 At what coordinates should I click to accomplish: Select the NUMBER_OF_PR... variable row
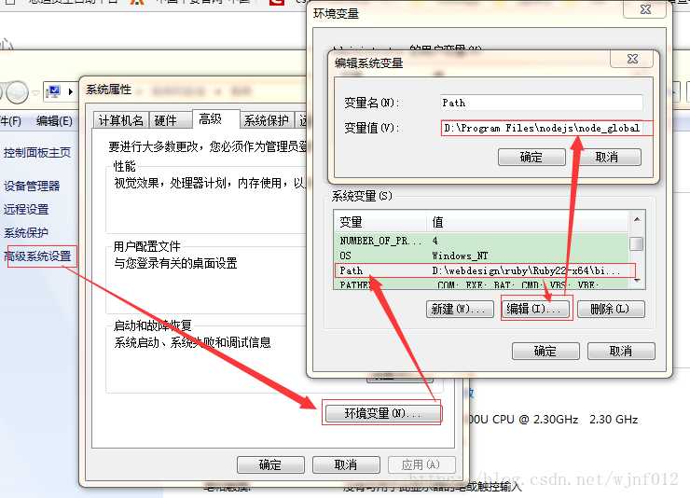click(x=482, y=241)
